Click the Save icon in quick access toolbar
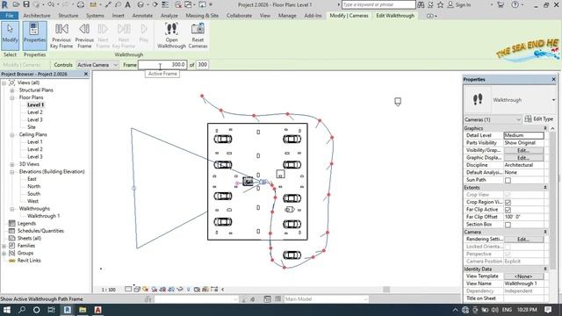The image size is (562, 316). click(x=26, y=4)
